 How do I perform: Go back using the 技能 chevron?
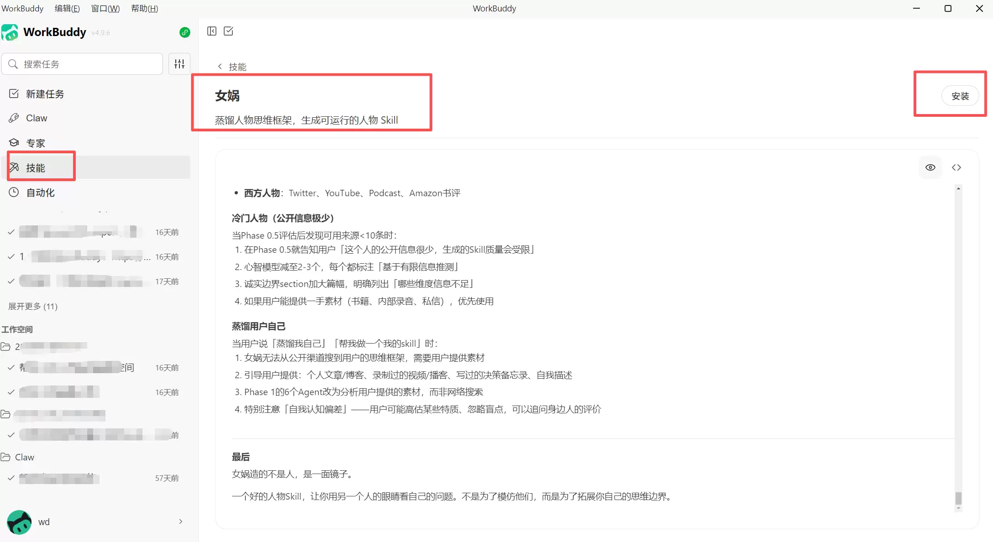(x=220, y=67)
